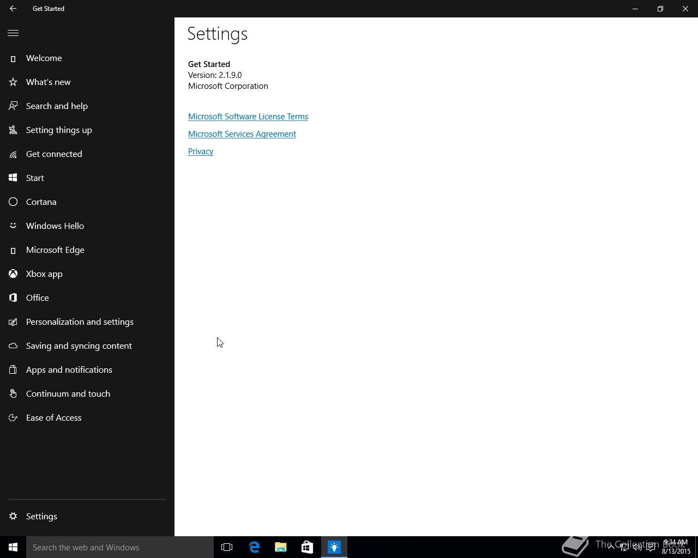Click the Search and help icon
698x558 pixels.
[x=13, y=106]
